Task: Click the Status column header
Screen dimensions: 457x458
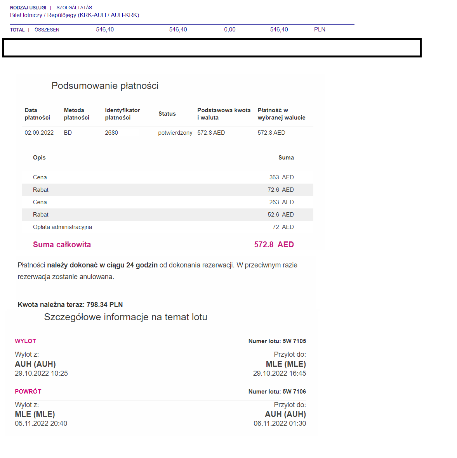Action: click(x=167, y=114)
